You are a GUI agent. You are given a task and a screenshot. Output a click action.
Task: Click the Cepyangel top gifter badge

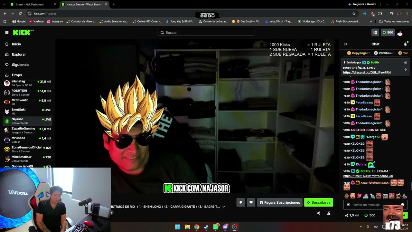pyautogui.click(x=359, y=53)
